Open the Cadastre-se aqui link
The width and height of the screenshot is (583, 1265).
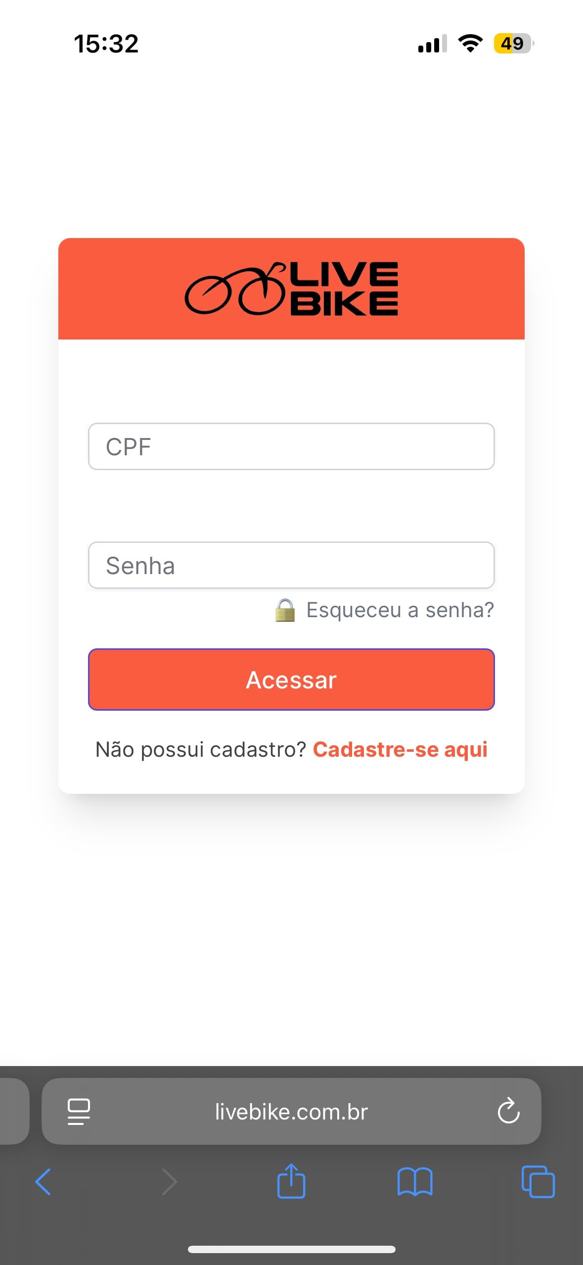click(400, 749)
